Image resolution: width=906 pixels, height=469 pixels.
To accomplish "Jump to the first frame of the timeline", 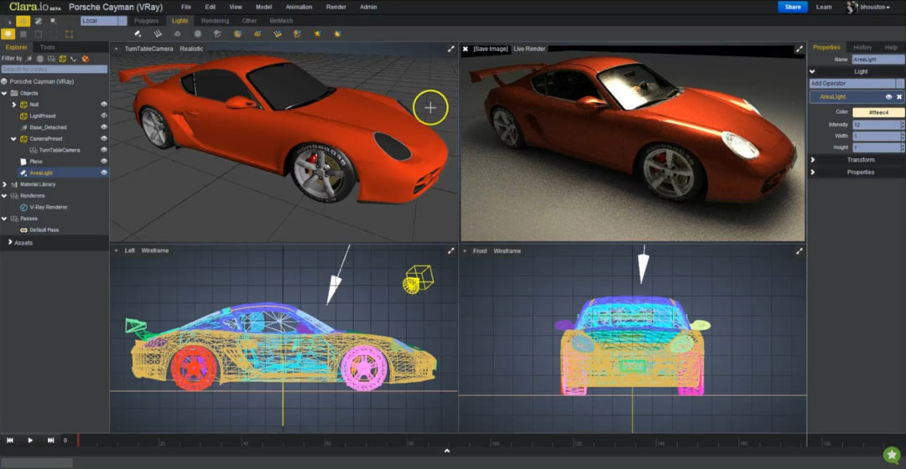I will 10,440.
